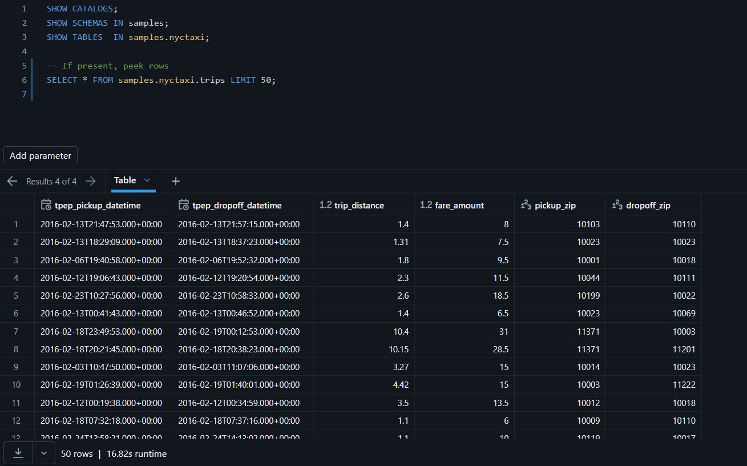
Task: Click pickup_zip cell 10009
Action: click(560, 420)
